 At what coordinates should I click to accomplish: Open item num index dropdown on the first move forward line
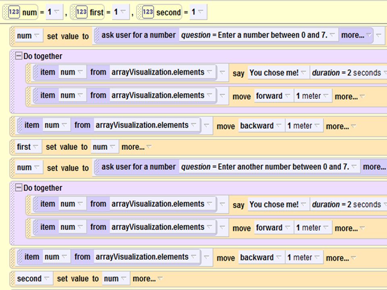coord(72,95)
